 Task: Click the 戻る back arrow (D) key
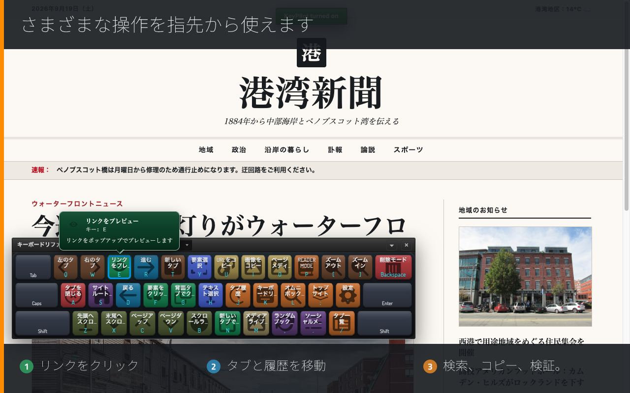pos(128,295)
